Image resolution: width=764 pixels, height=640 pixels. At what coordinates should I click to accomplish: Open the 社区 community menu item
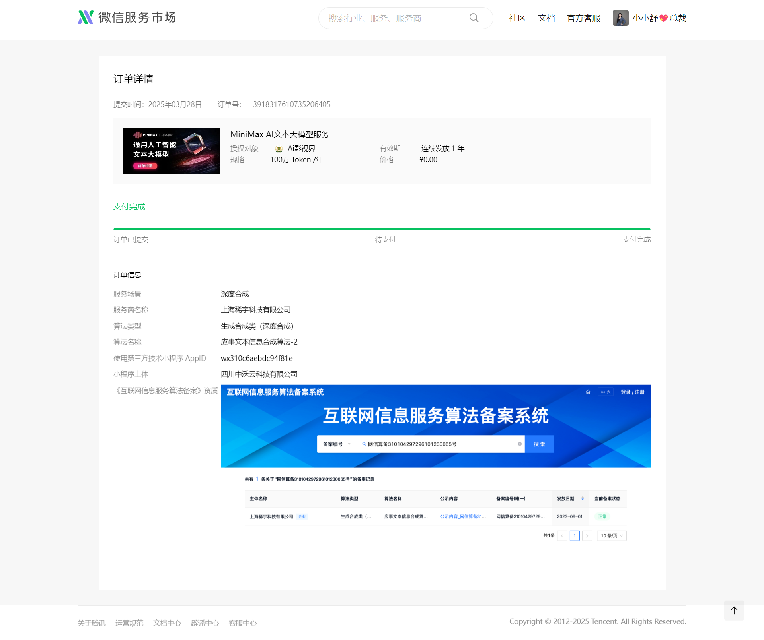tap(517, 18)
